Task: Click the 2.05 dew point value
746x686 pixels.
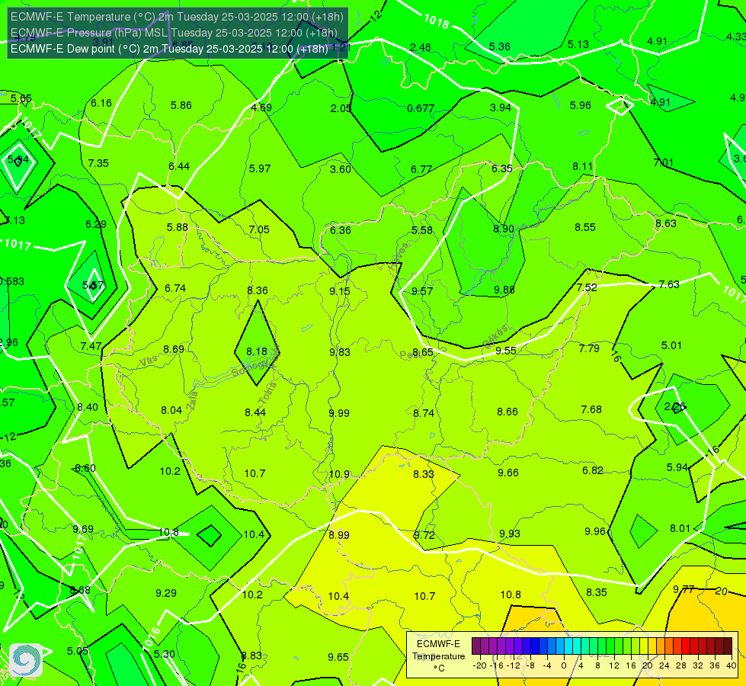Action: tap(341, 108)
